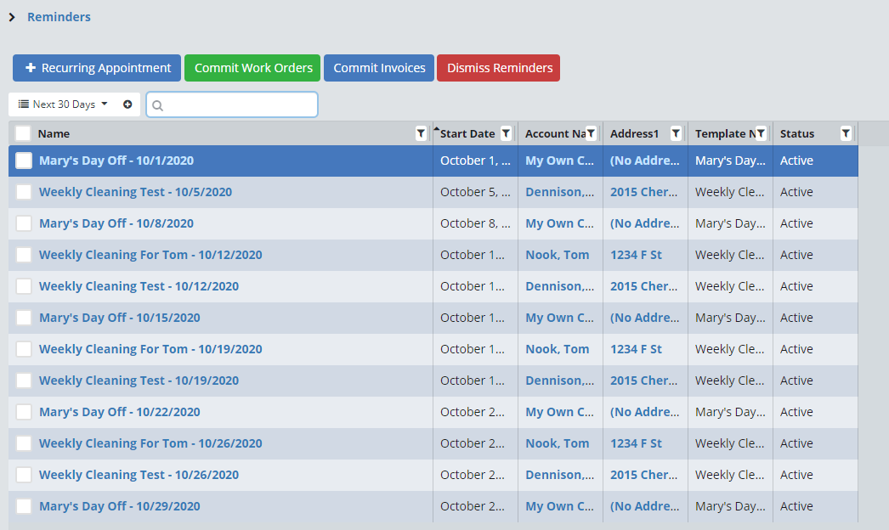Click the plus circle add-view icon
This screenshot has width=889, height=530.
click(x=127, y=104)
